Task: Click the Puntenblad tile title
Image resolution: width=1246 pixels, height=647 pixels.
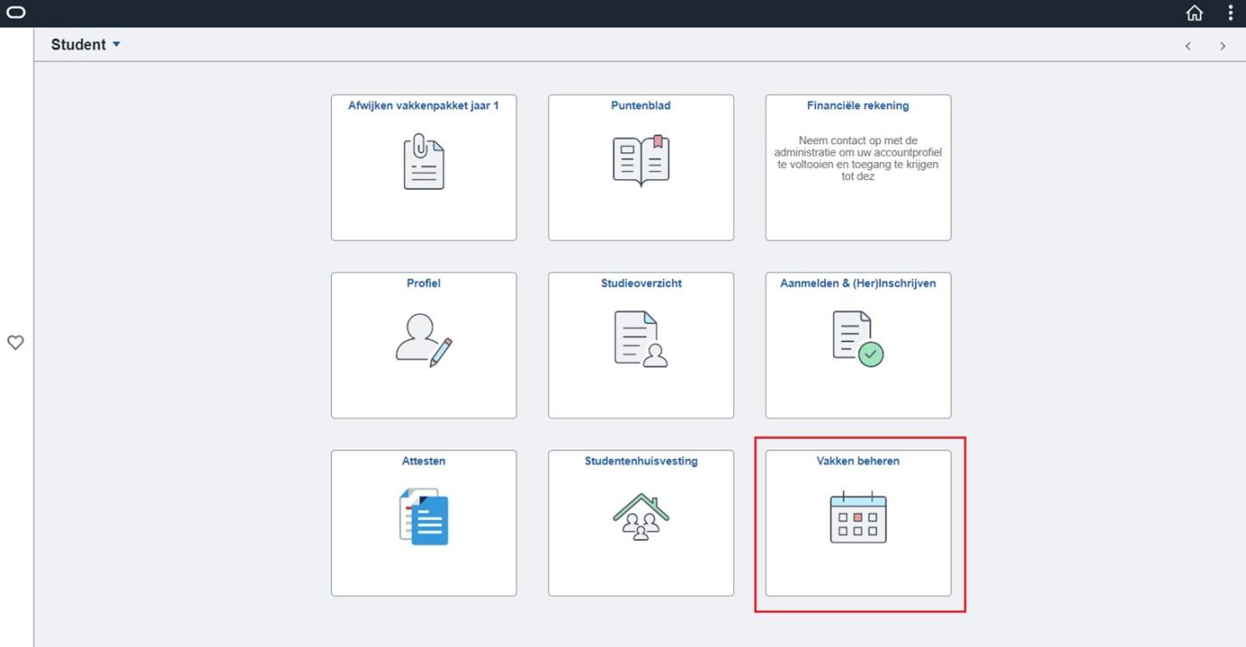Action: pos(641,105)
